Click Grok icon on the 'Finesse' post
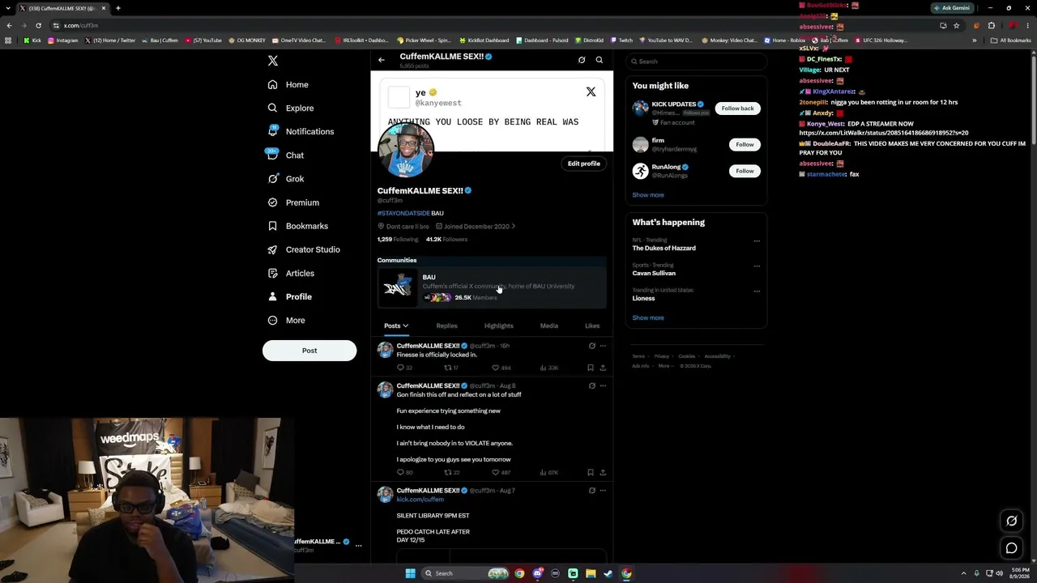 click(591, 346)
